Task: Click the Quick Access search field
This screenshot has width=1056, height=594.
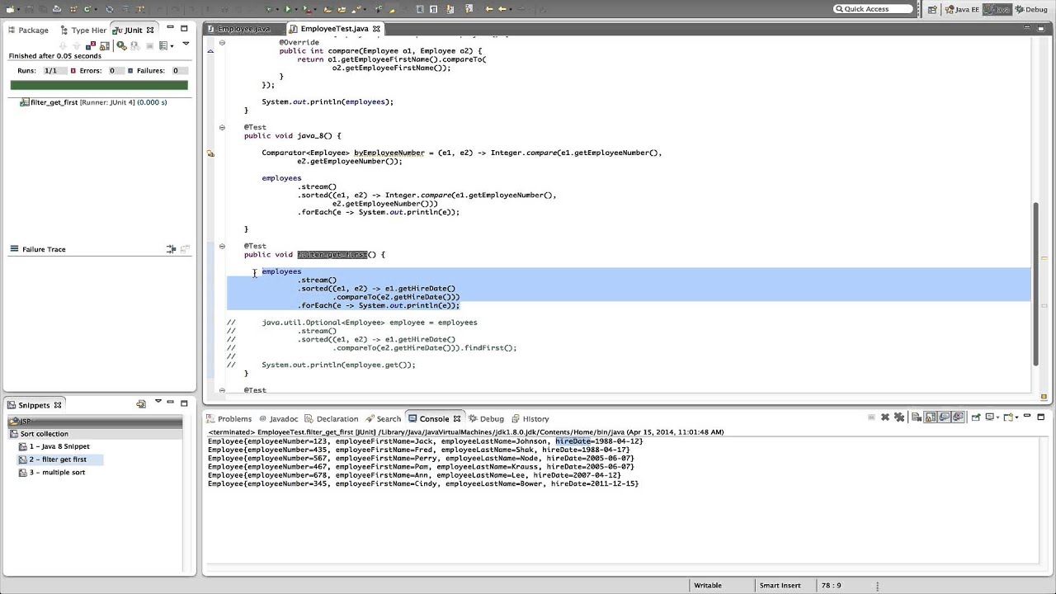Action: point(873,9)
